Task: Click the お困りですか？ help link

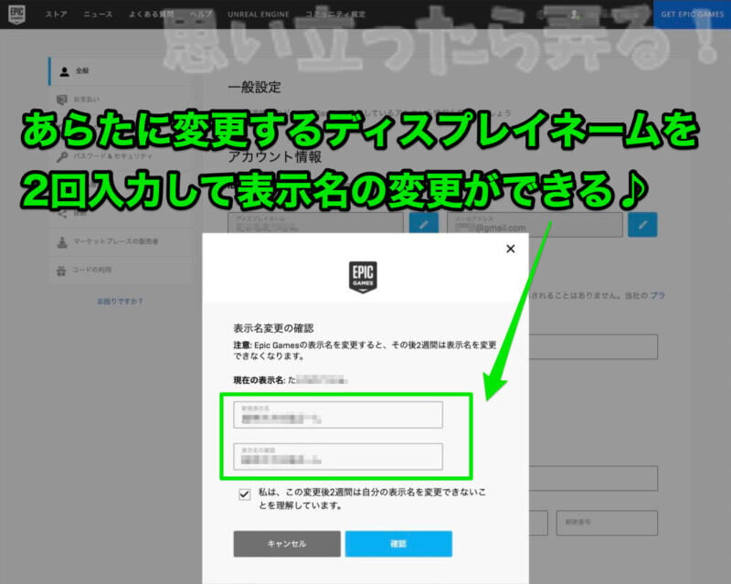Action: tap(120, 302)
